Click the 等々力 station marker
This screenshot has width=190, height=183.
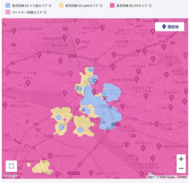coord(135,119)
